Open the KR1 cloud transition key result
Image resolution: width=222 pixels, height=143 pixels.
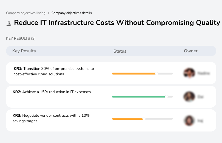[x=54, y=71]
